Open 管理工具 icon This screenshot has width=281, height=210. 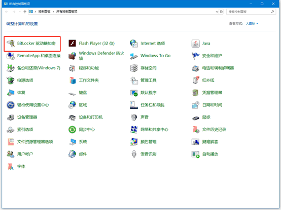134,80
